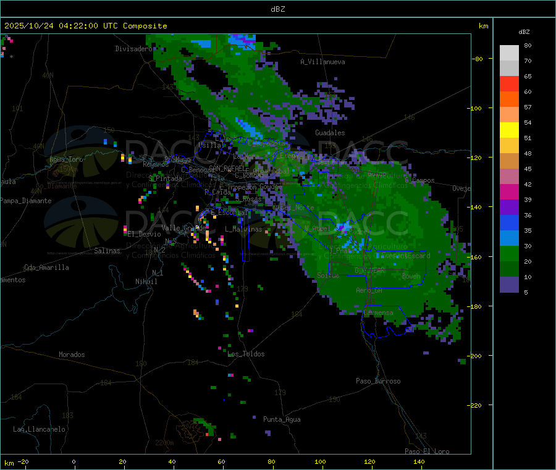Select the orange 57 dBZ legend swatch

pyautogui.click(x=509, y=99)
